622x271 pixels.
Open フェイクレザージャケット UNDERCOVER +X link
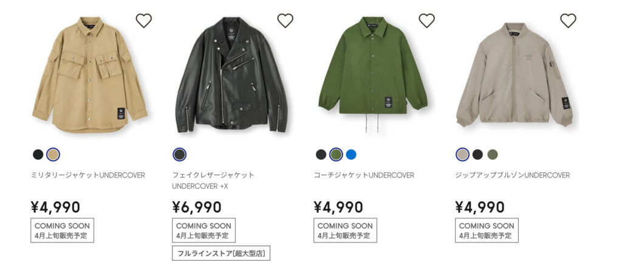[213, 180]
